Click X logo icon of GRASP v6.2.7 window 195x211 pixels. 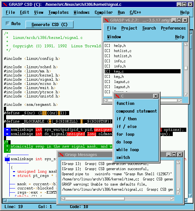(x=107, y=20)
